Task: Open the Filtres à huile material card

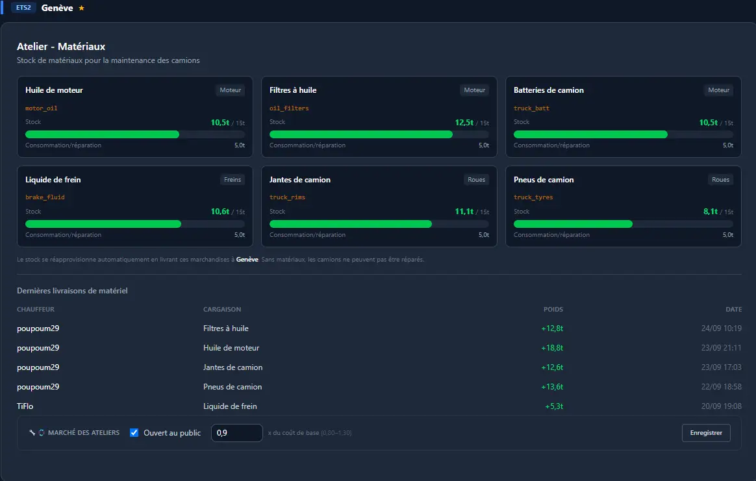Action: pyautogui.click(x=379, y=117)
